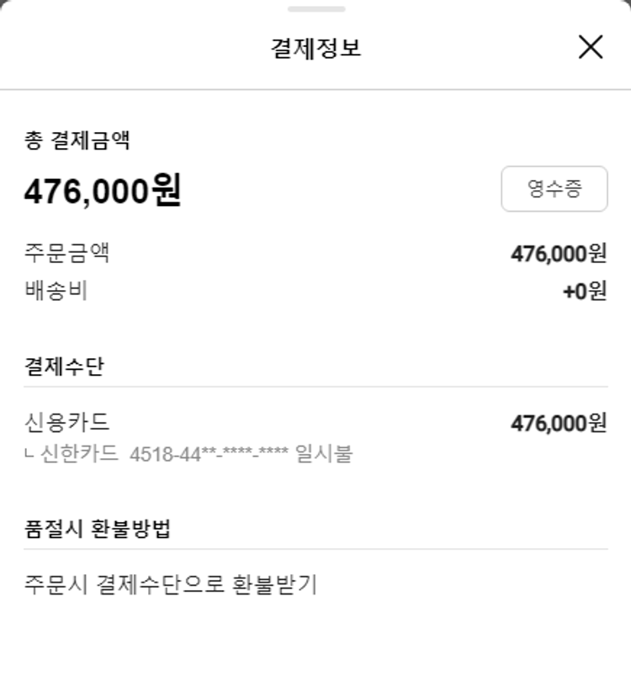Select the 배송비 label
Screen dimensions: 631x686
tap(56, 291)
